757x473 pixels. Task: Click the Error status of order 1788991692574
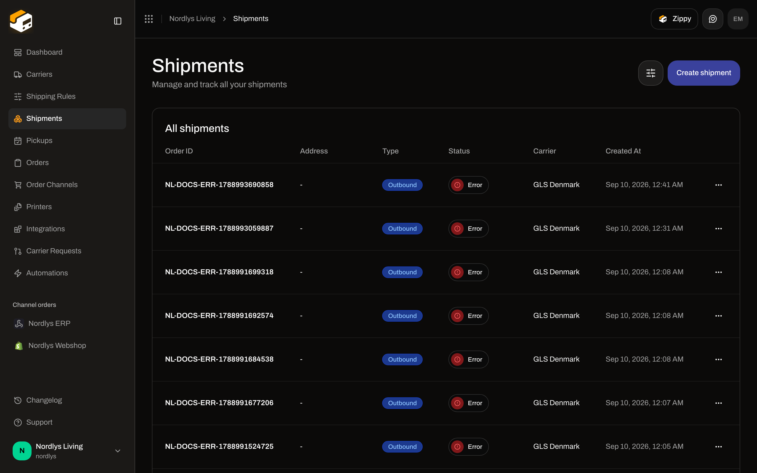pos(468,316)
